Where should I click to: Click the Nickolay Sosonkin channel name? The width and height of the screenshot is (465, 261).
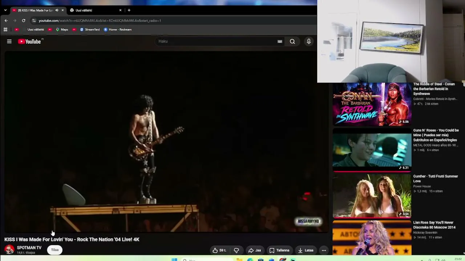pos(425,233)
